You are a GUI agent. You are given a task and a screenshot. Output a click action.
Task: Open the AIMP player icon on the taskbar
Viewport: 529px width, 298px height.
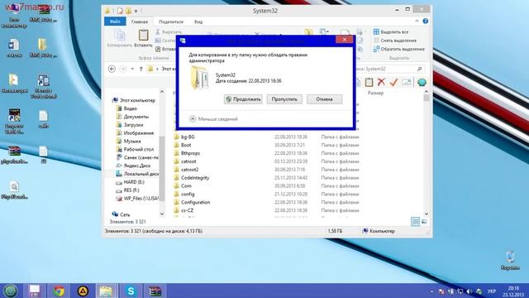click(x=83, y=291)
